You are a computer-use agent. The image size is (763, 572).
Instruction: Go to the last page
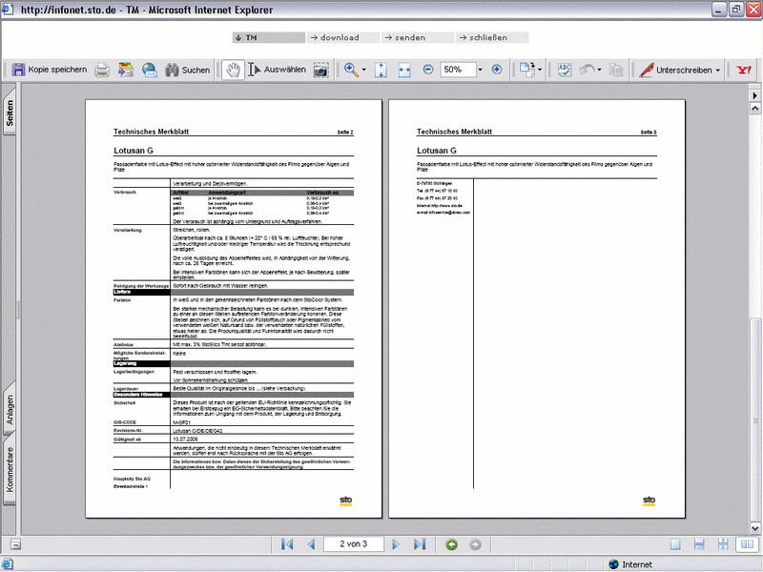click(x=420, y=544)
